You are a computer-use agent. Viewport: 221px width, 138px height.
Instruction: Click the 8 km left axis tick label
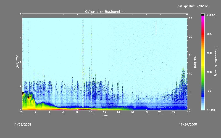tap(20, 14)
